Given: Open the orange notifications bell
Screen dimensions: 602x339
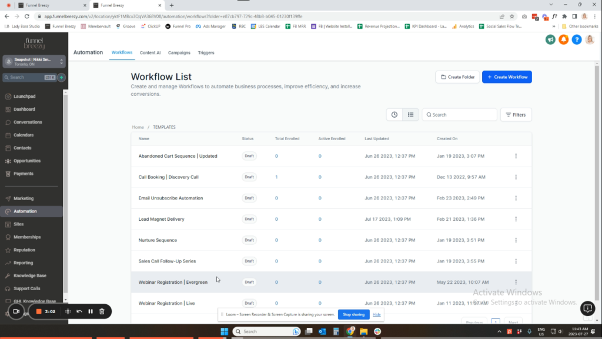Looking at the screenshot, I should tap(563, 39).
